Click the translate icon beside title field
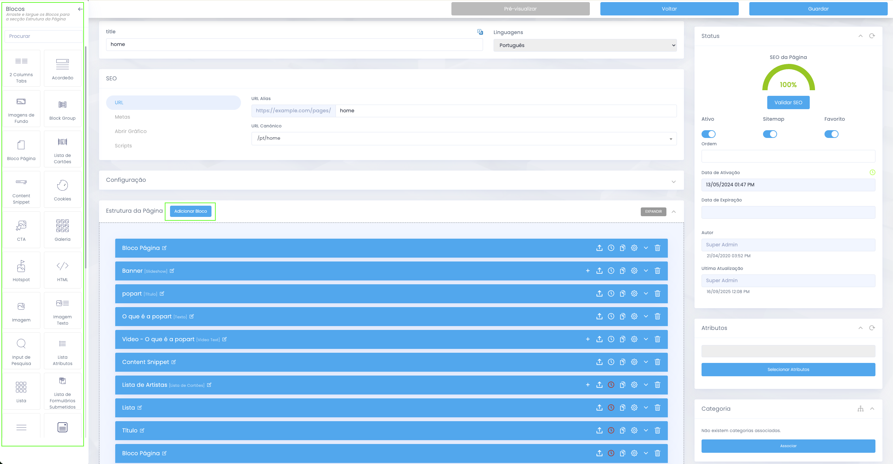 pyautogui.click(x=480, y=32)
